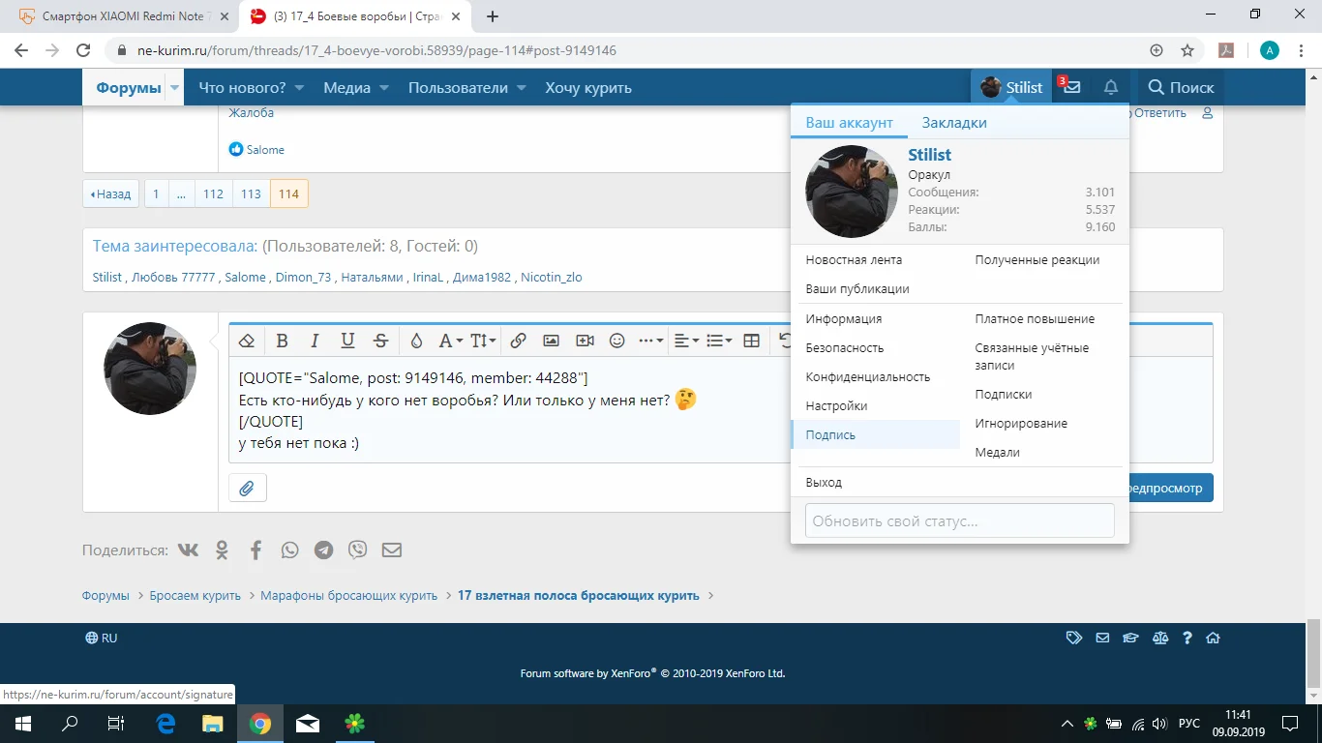Share the thread by email
The image size is (1322, 743).
pyautogui.click(x=392, y=550)
